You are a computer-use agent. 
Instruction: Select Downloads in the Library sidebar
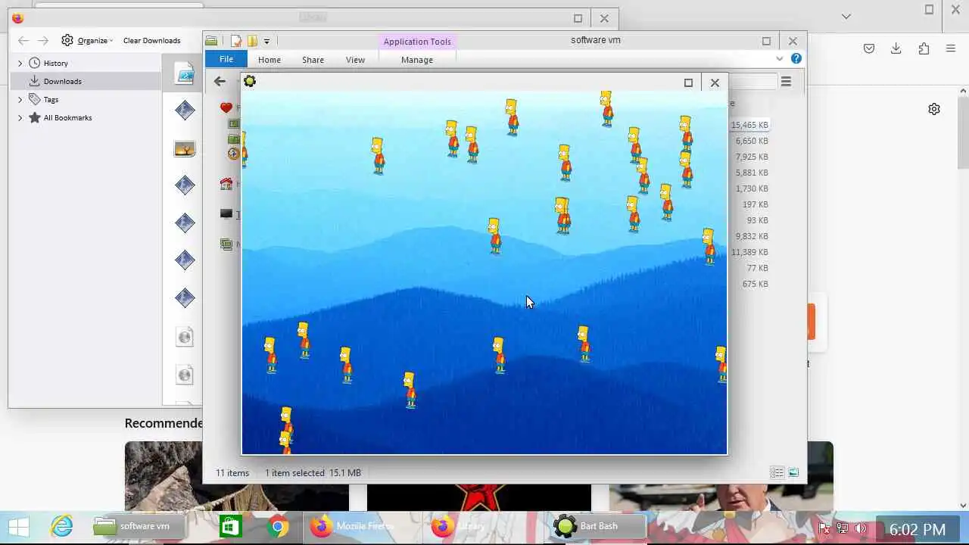[87, 81]
